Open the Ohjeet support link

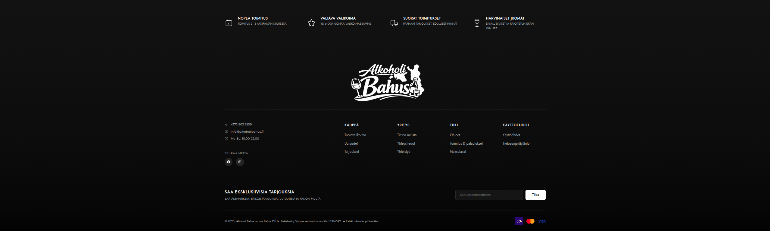[x=455, y=135]
